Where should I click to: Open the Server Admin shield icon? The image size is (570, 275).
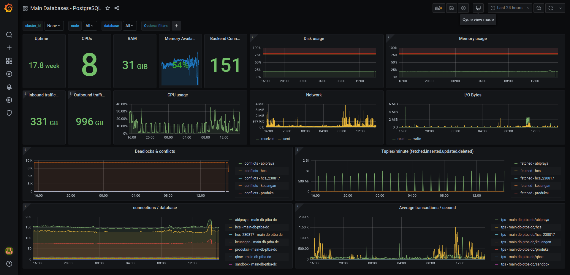pos(9,113)
